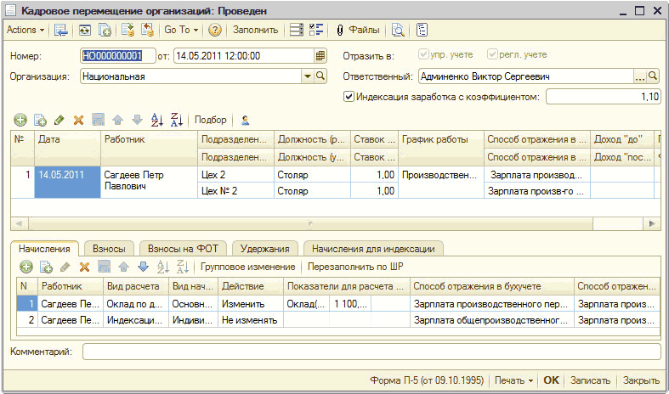The width and height of the screenshot is (669, 394).
Task: Expand the Go To dropdown menu
Action: point(180,30)
